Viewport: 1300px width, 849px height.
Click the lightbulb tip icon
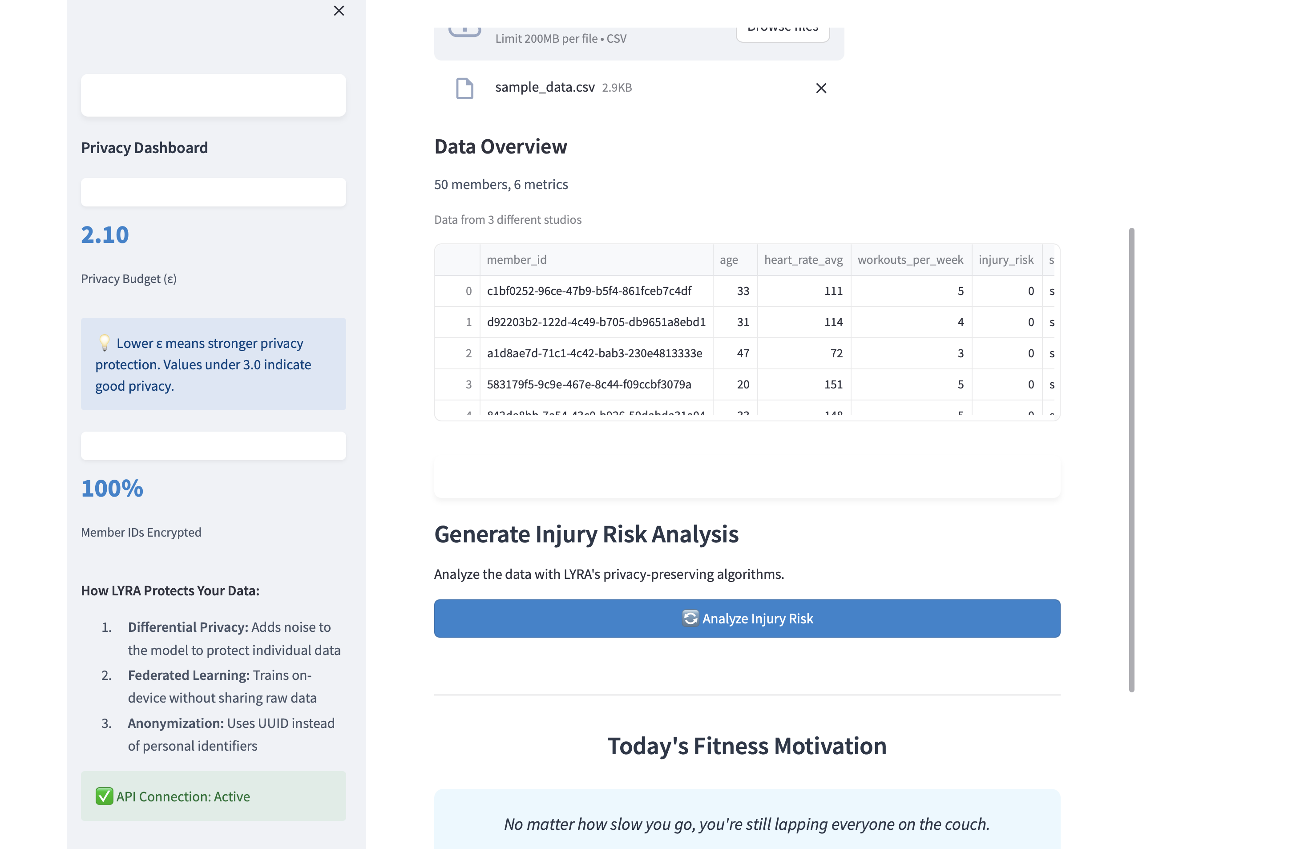pyautogui.click(x=104, y=343)
